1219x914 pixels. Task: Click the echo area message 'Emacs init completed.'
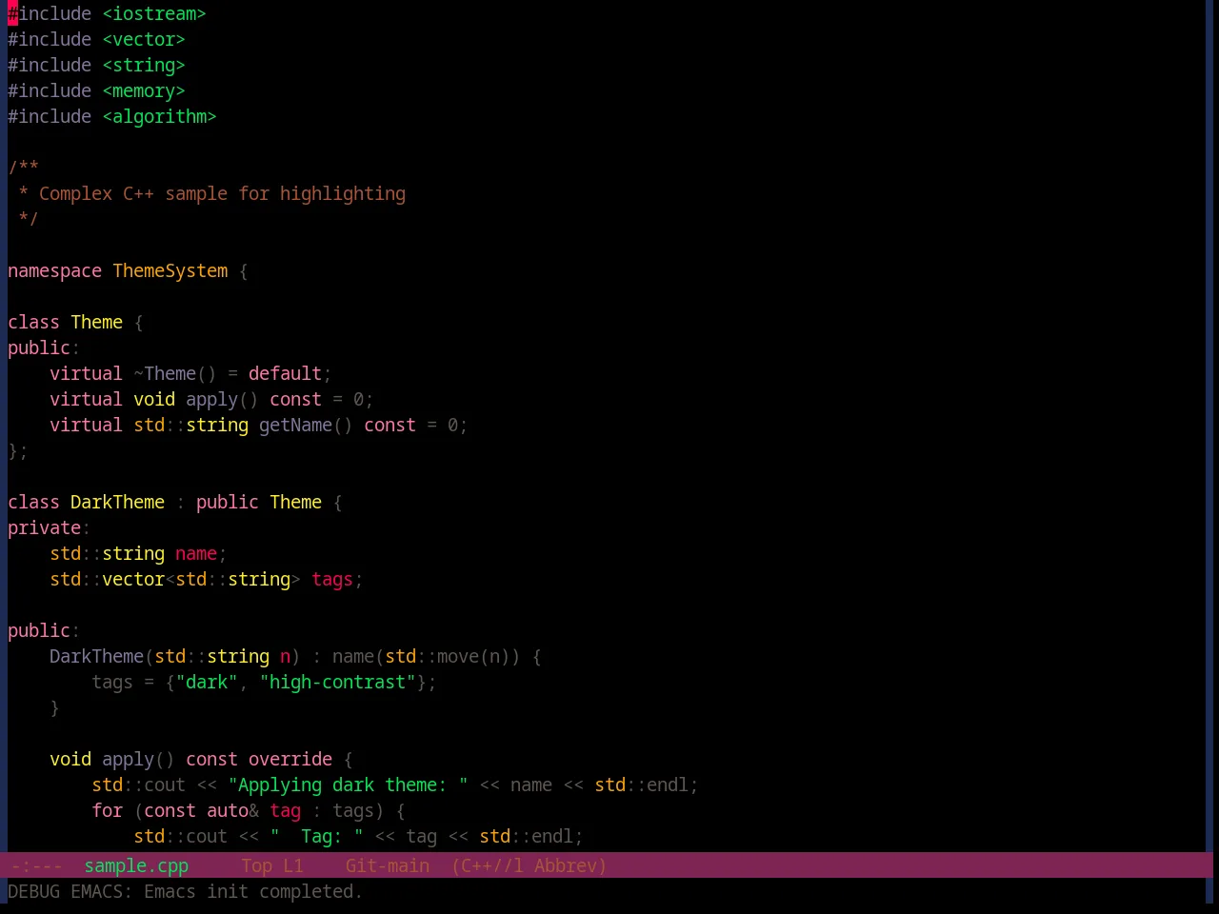253,891
